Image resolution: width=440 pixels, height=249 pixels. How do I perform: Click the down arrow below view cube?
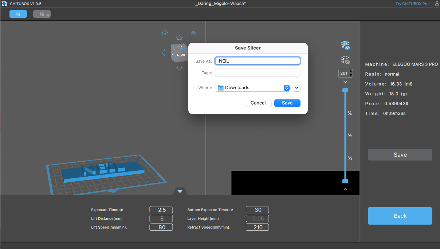tap(179, 68)
